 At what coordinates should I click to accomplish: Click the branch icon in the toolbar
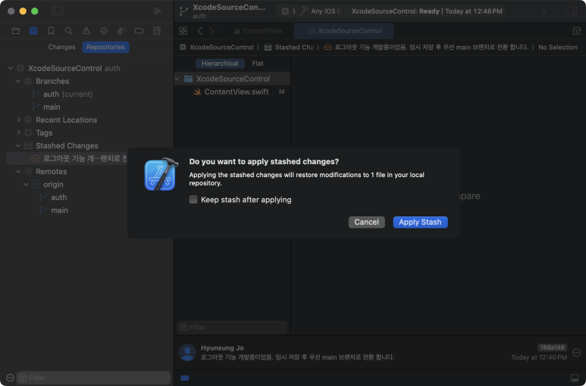(x=183, y=11)
